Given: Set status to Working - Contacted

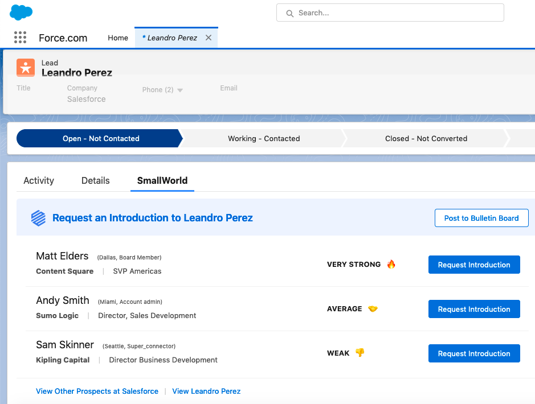Looking at the screenshot, I should 263,138.
